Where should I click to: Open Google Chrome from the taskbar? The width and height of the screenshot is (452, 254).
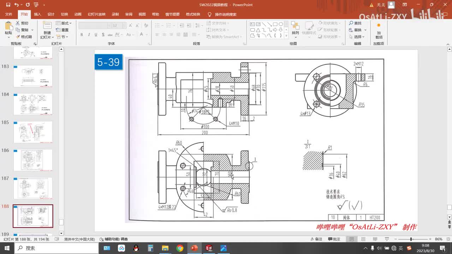(180, 248)
